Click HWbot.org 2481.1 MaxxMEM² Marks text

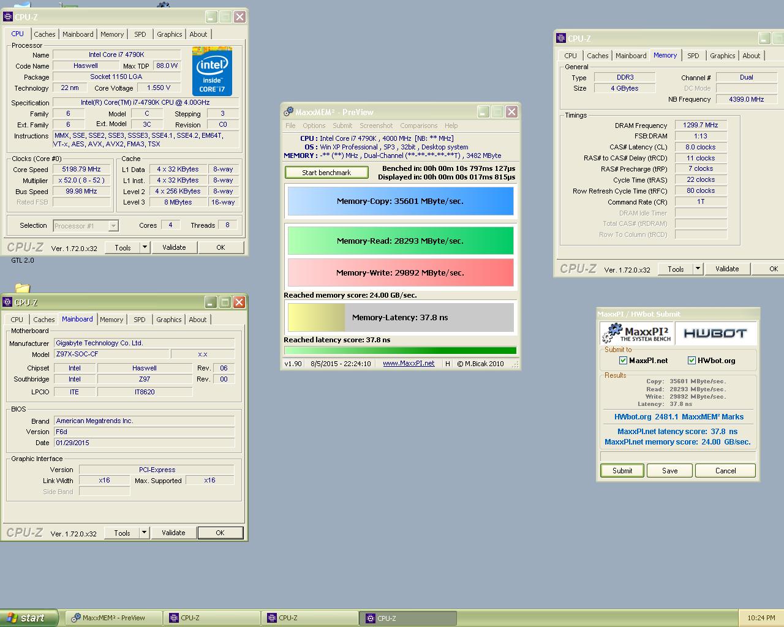click(x=679, y=417)
